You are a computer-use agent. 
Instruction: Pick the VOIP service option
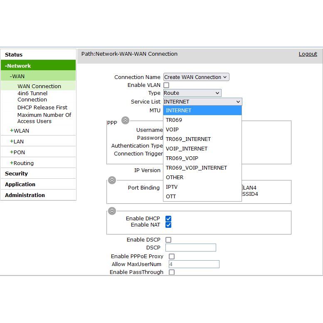pos(172,130)
